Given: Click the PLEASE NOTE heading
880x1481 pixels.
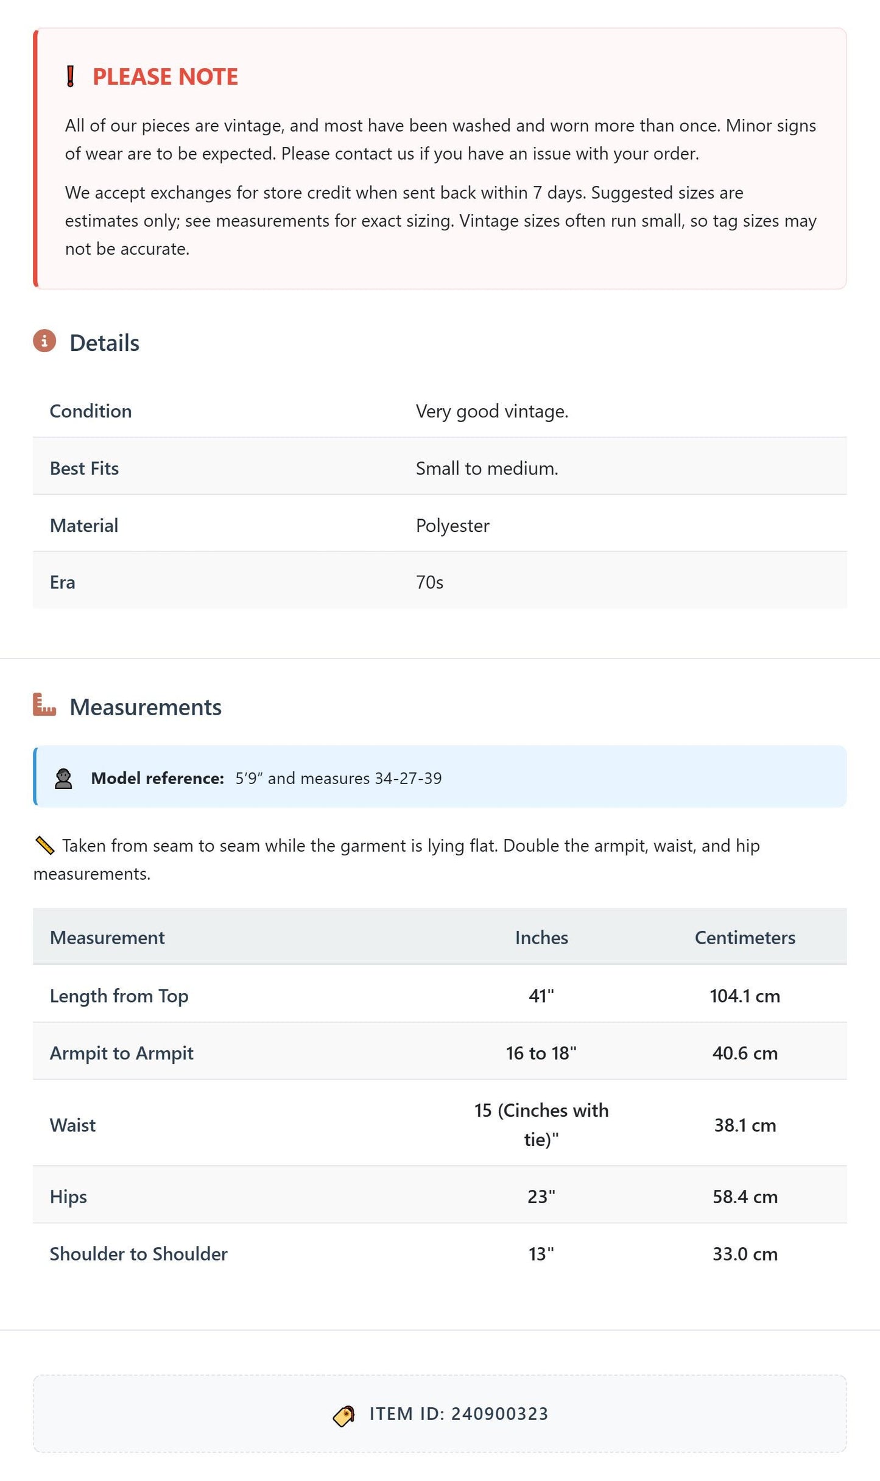Looking at the screenshot, I should 165,77.
